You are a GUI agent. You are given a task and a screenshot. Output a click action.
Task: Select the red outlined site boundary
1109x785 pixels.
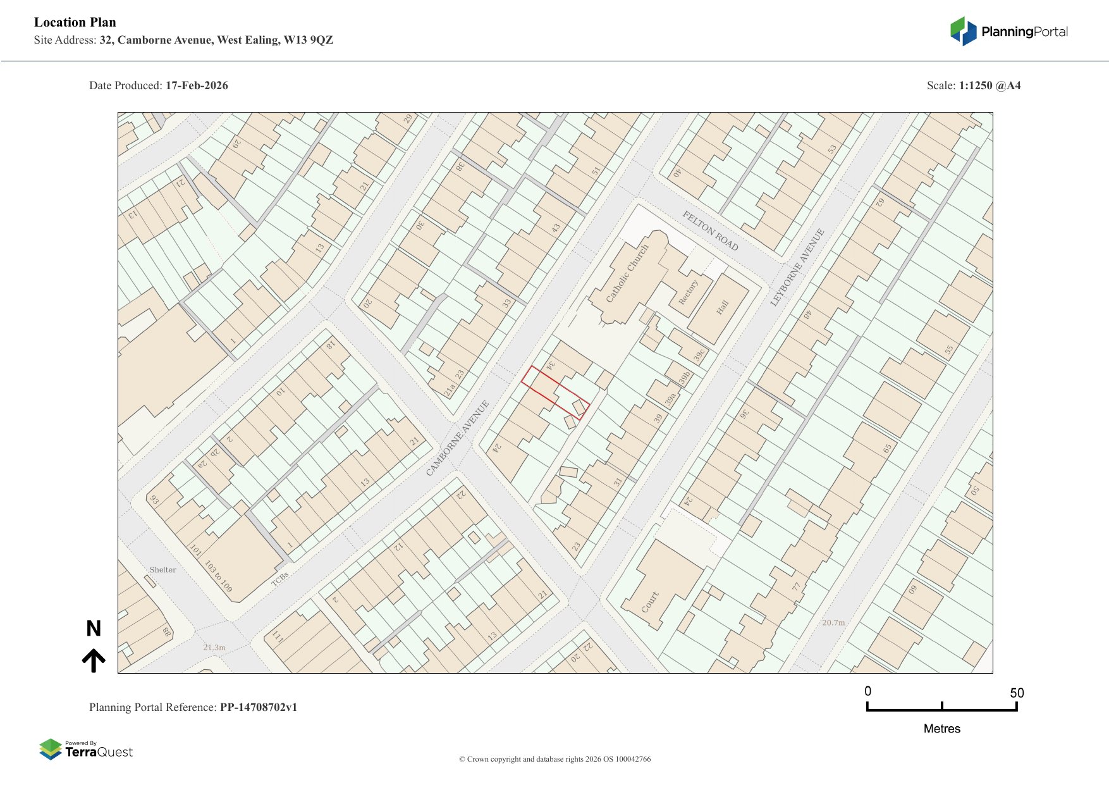[554, 392]
